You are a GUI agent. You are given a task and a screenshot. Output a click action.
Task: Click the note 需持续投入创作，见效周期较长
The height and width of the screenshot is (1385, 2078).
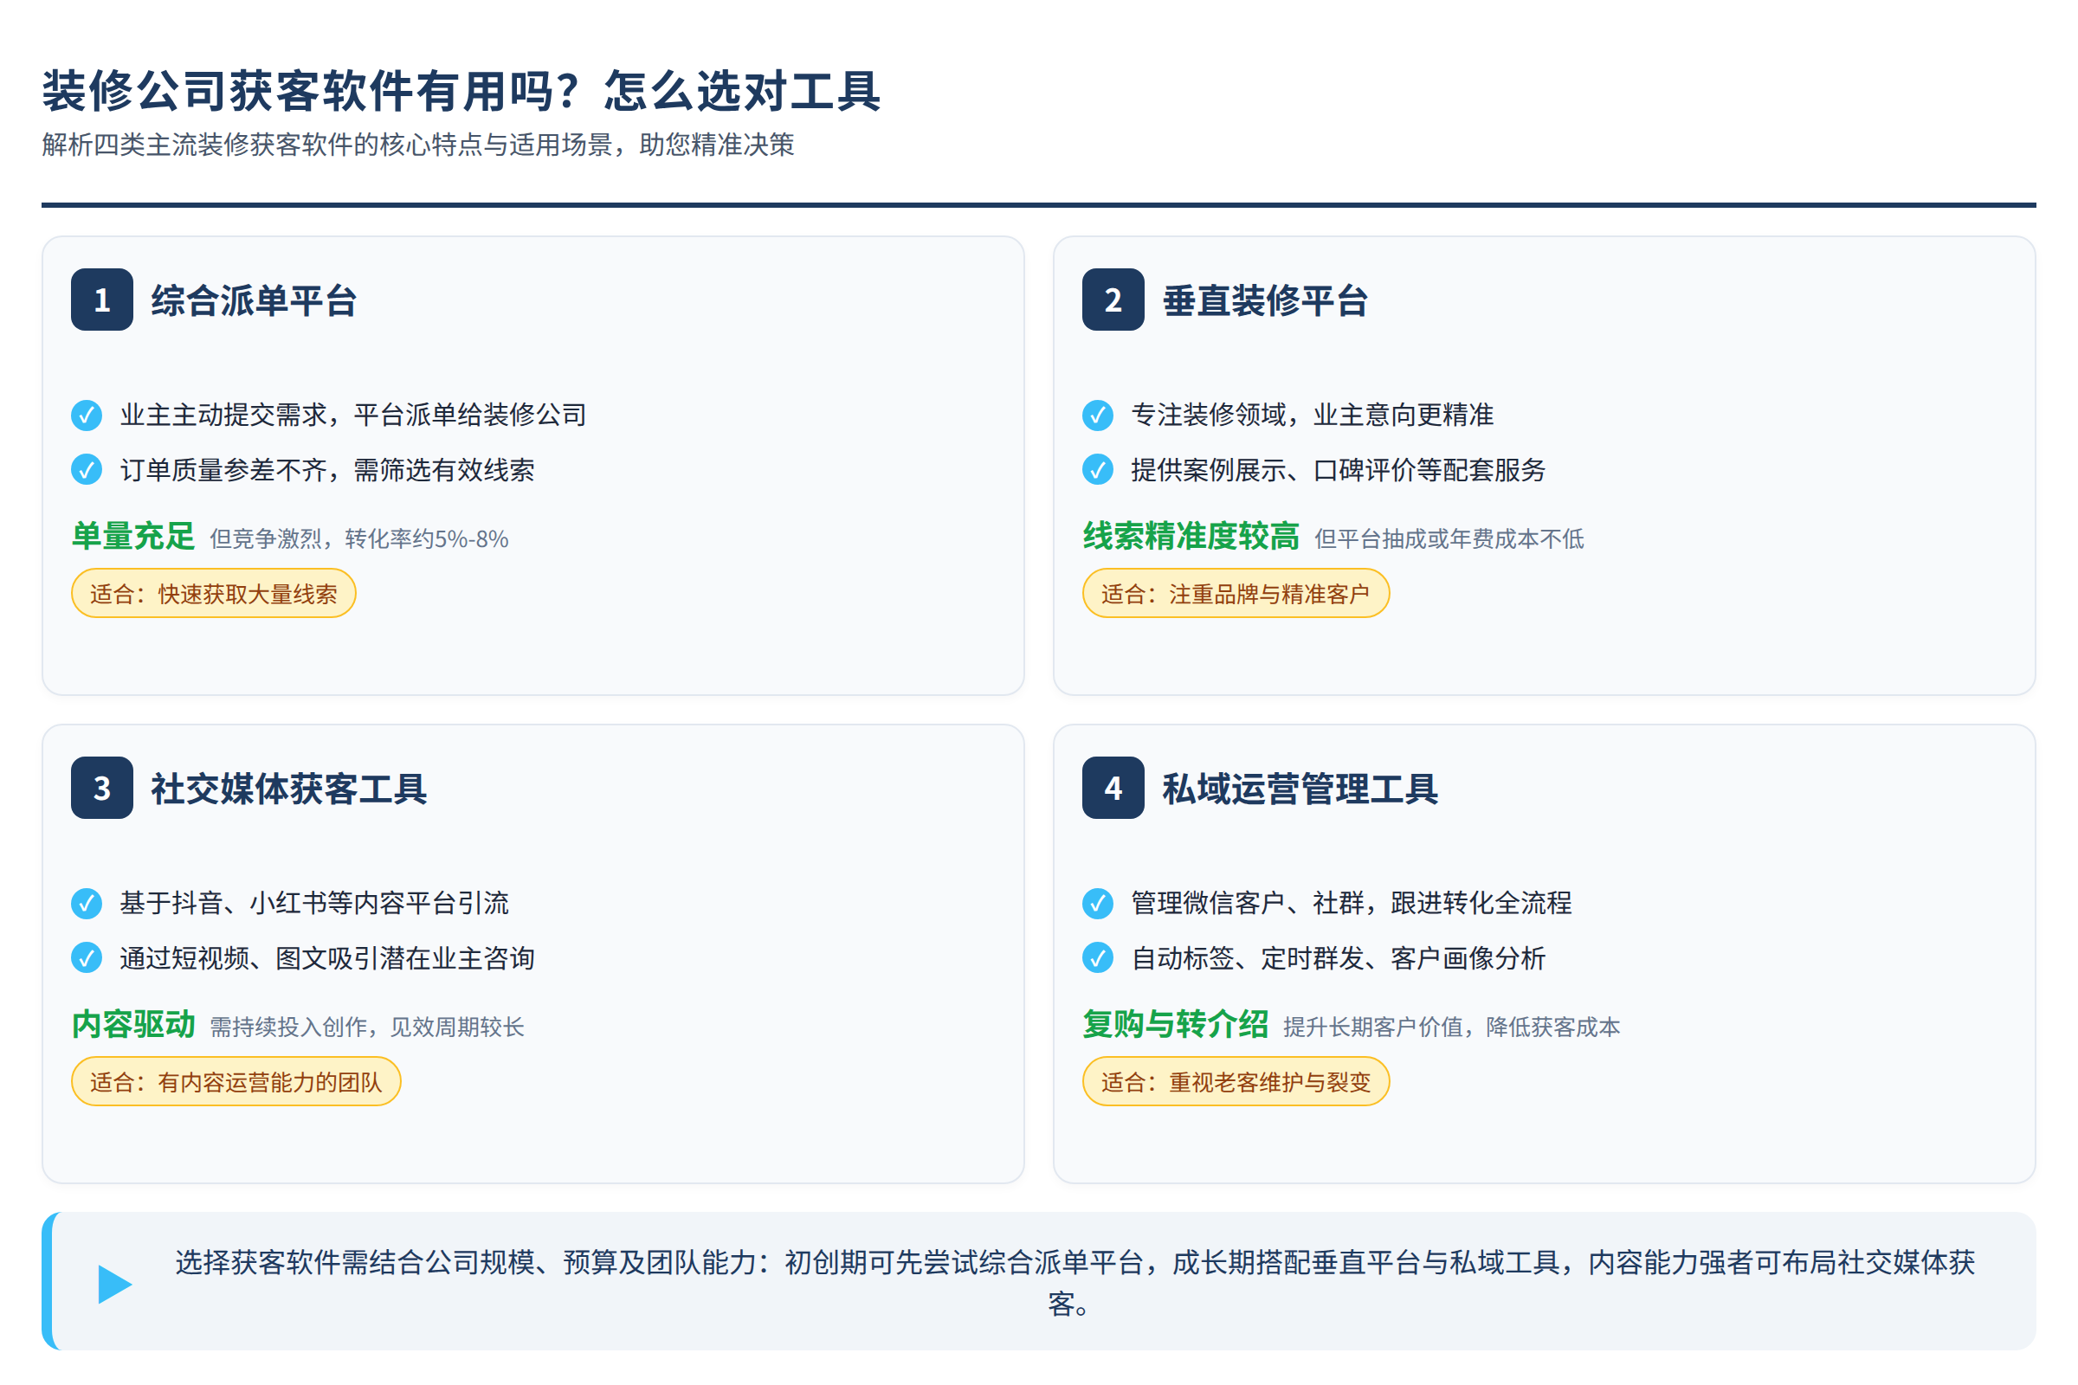[367, 1027]
